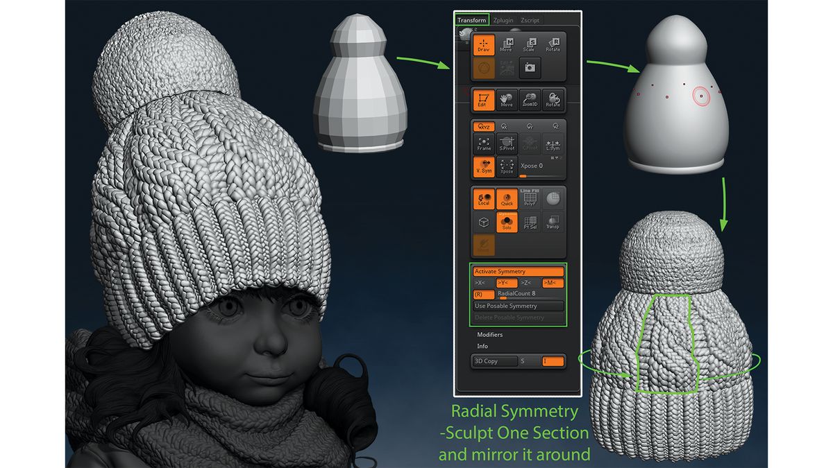Switch to Scale mode
Image resolution: width=833 pixels, height=468 pixels.
tap(530, 44)
